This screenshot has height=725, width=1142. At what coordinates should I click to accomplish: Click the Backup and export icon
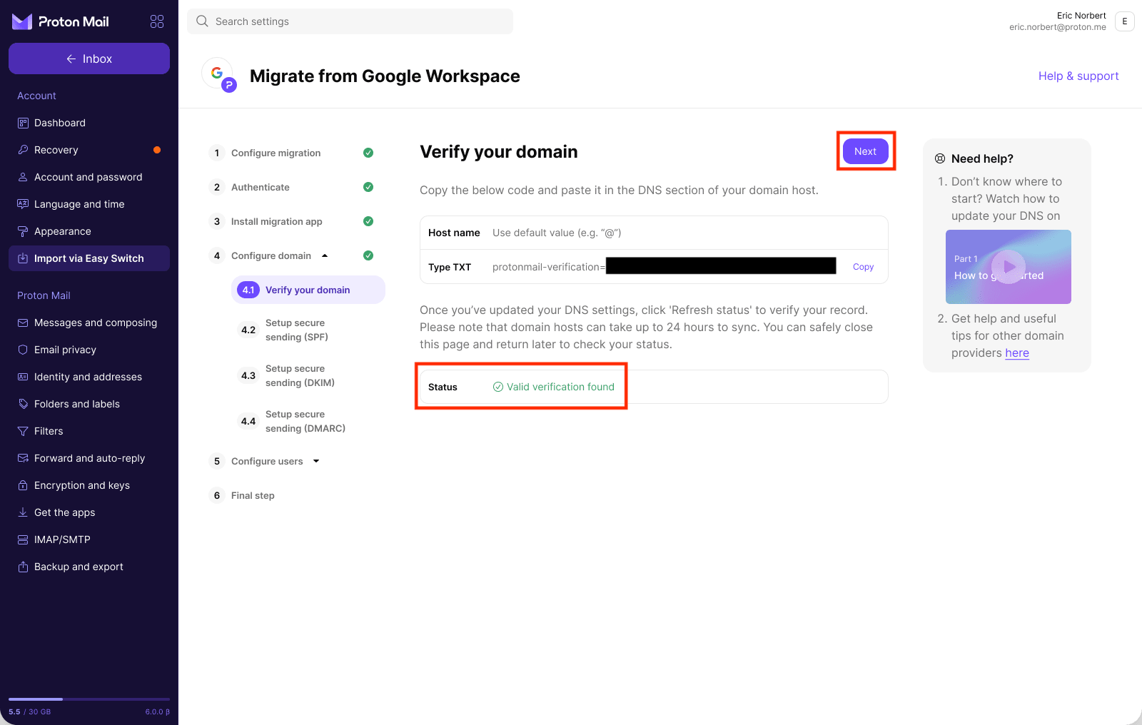coord(23,567)
